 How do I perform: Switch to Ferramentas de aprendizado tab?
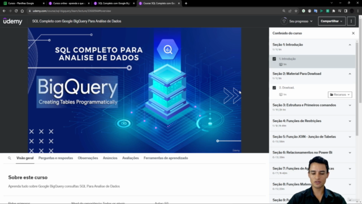point(166,158)
